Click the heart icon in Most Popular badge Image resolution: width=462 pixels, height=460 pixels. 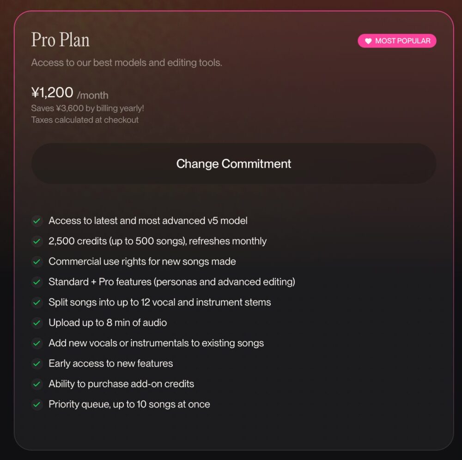(368, 41)
